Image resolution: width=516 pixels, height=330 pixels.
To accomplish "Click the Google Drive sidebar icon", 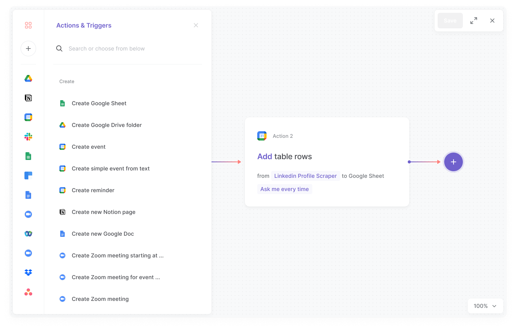I will coord(28,78).
